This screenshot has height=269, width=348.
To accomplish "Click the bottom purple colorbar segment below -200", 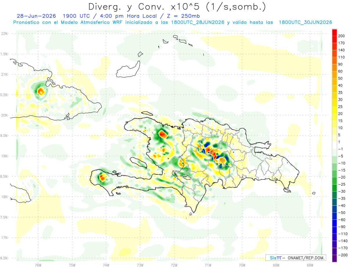I will point(334,258).
